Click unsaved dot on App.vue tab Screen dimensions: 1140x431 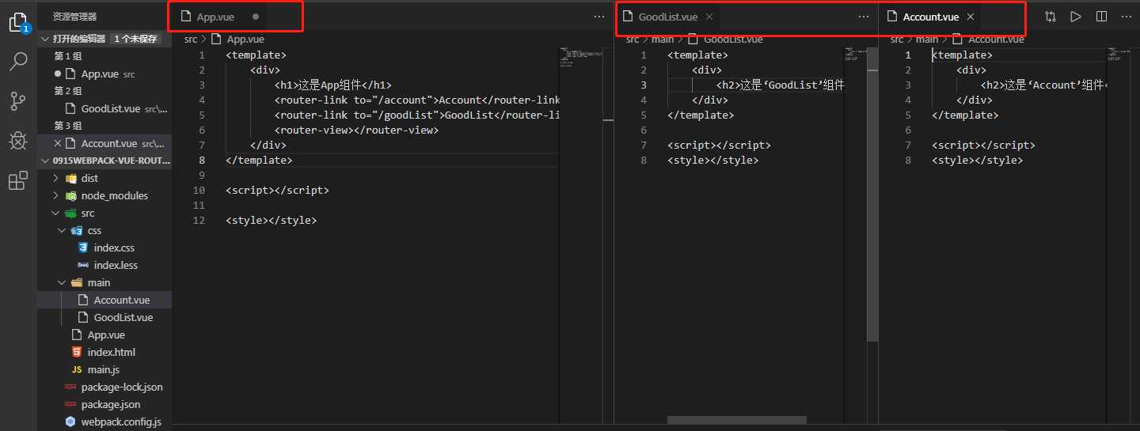pos(256,17)
